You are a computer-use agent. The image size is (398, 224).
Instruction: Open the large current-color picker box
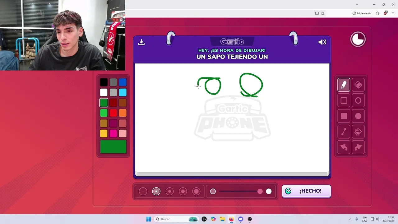pyautogui.click(x=113, y=147)
